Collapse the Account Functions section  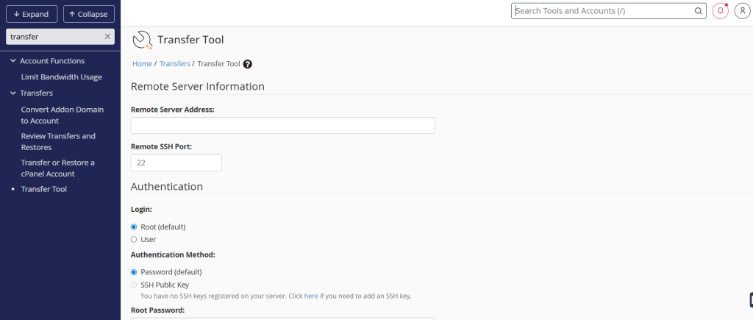coord(13,61)
